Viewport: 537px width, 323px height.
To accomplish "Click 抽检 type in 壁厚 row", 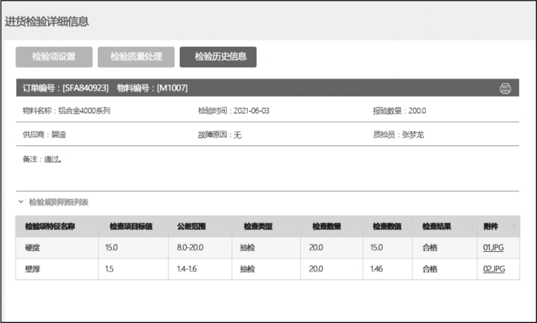I will coord(248,269).
